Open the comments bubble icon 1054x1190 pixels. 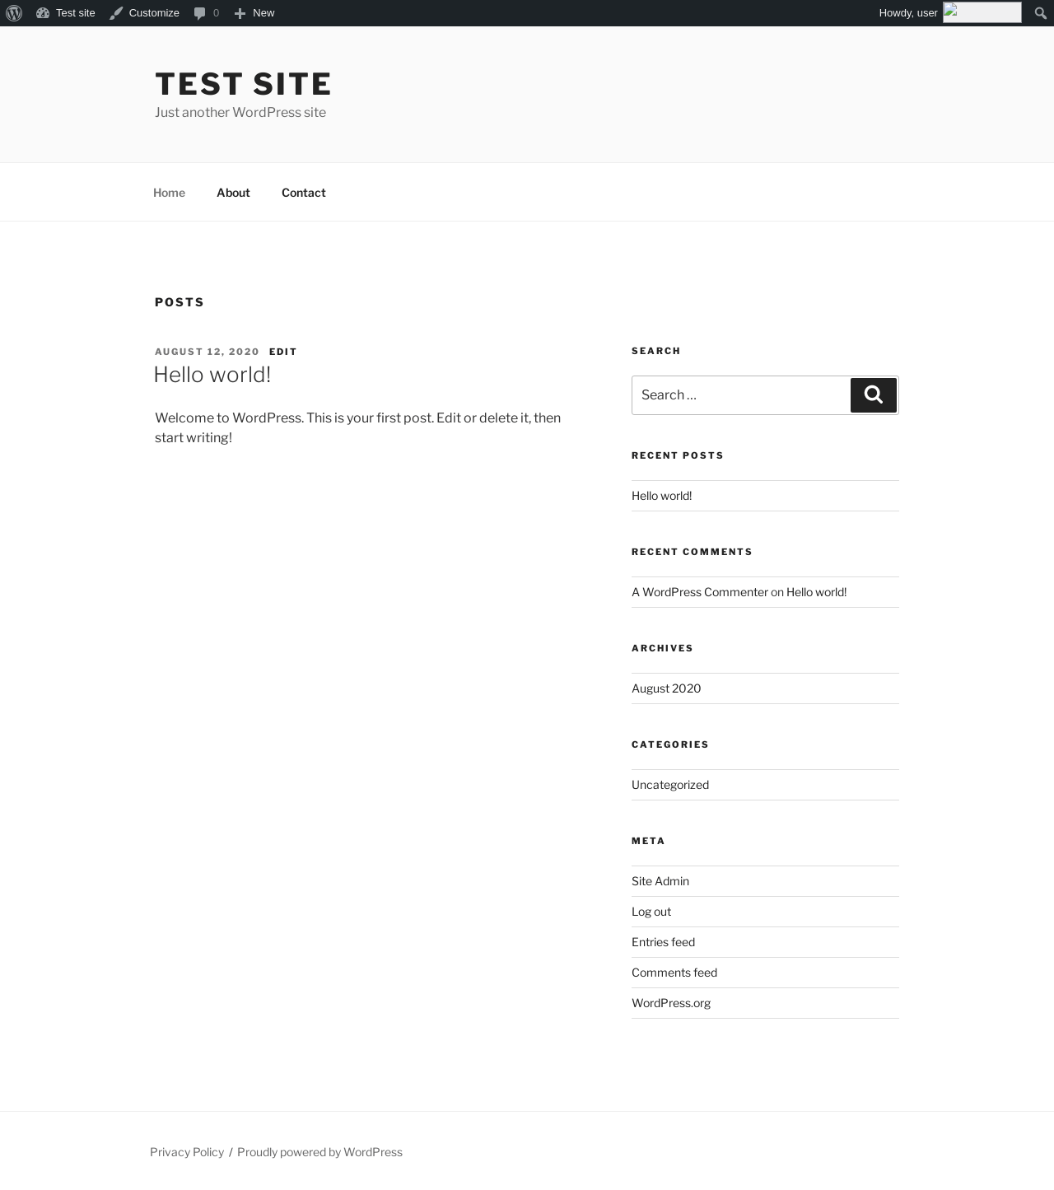tap(199, 13)
